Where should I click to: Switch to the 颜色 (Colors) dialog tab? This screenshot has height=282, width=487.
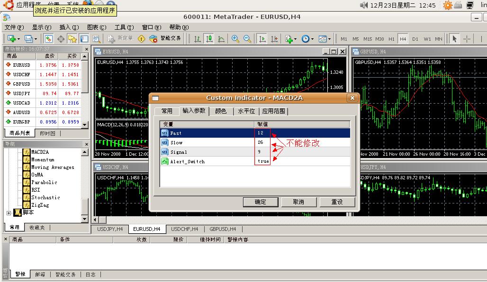pos(221,111)
